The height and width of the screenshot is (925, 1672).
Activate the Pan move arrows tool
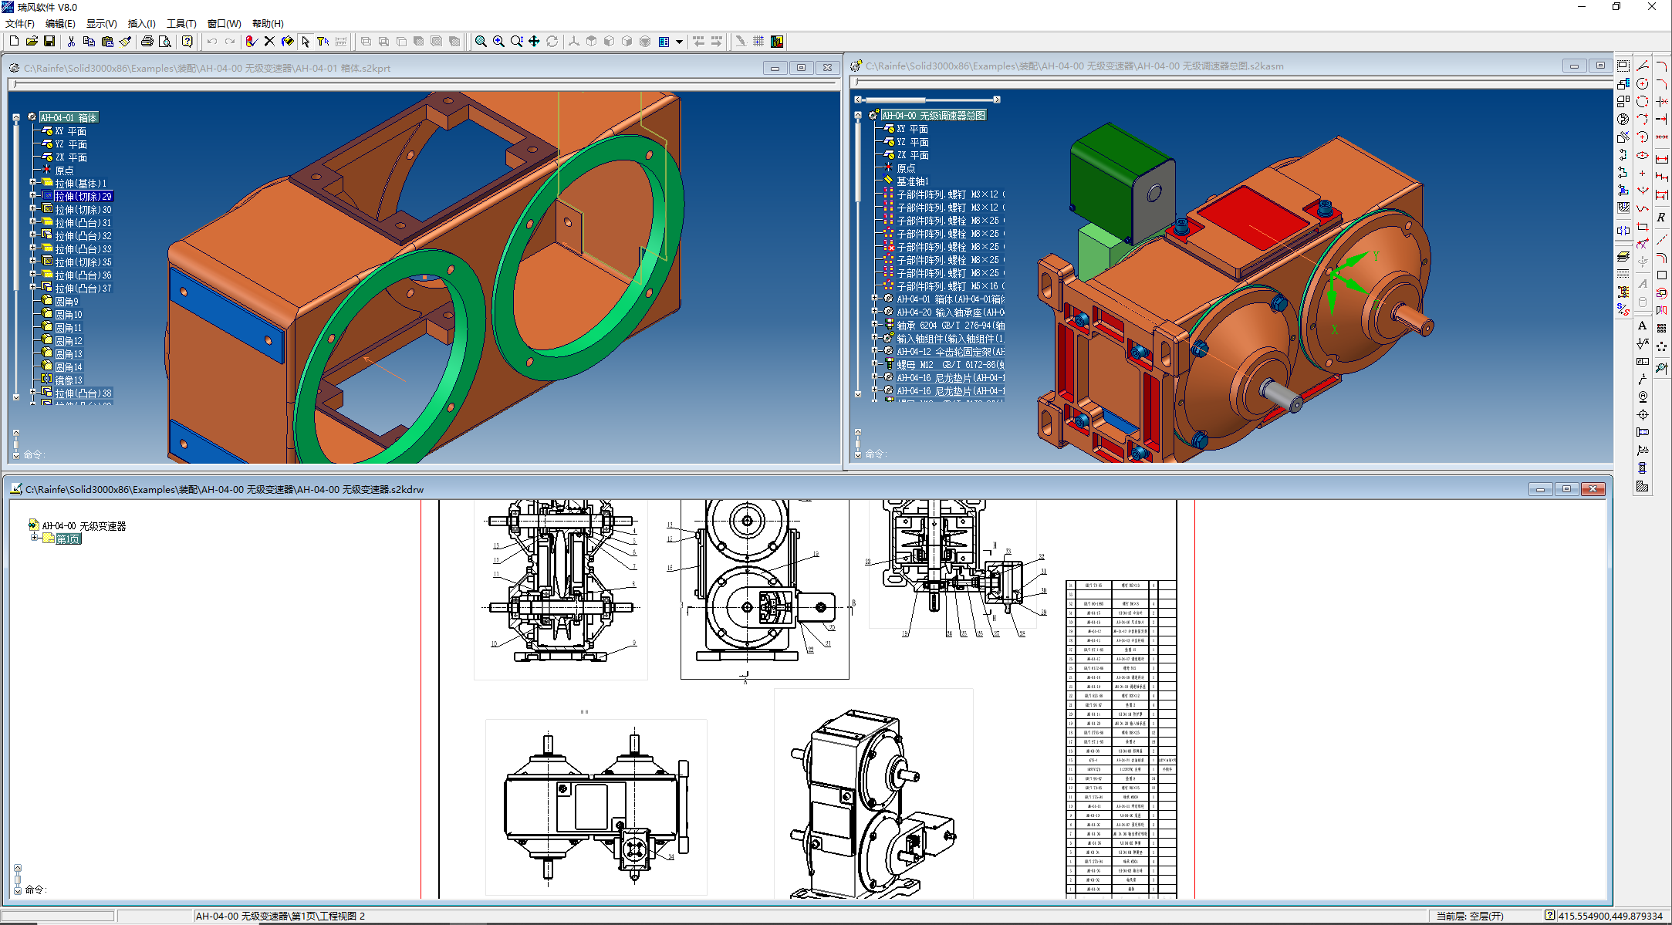[534, 41]
